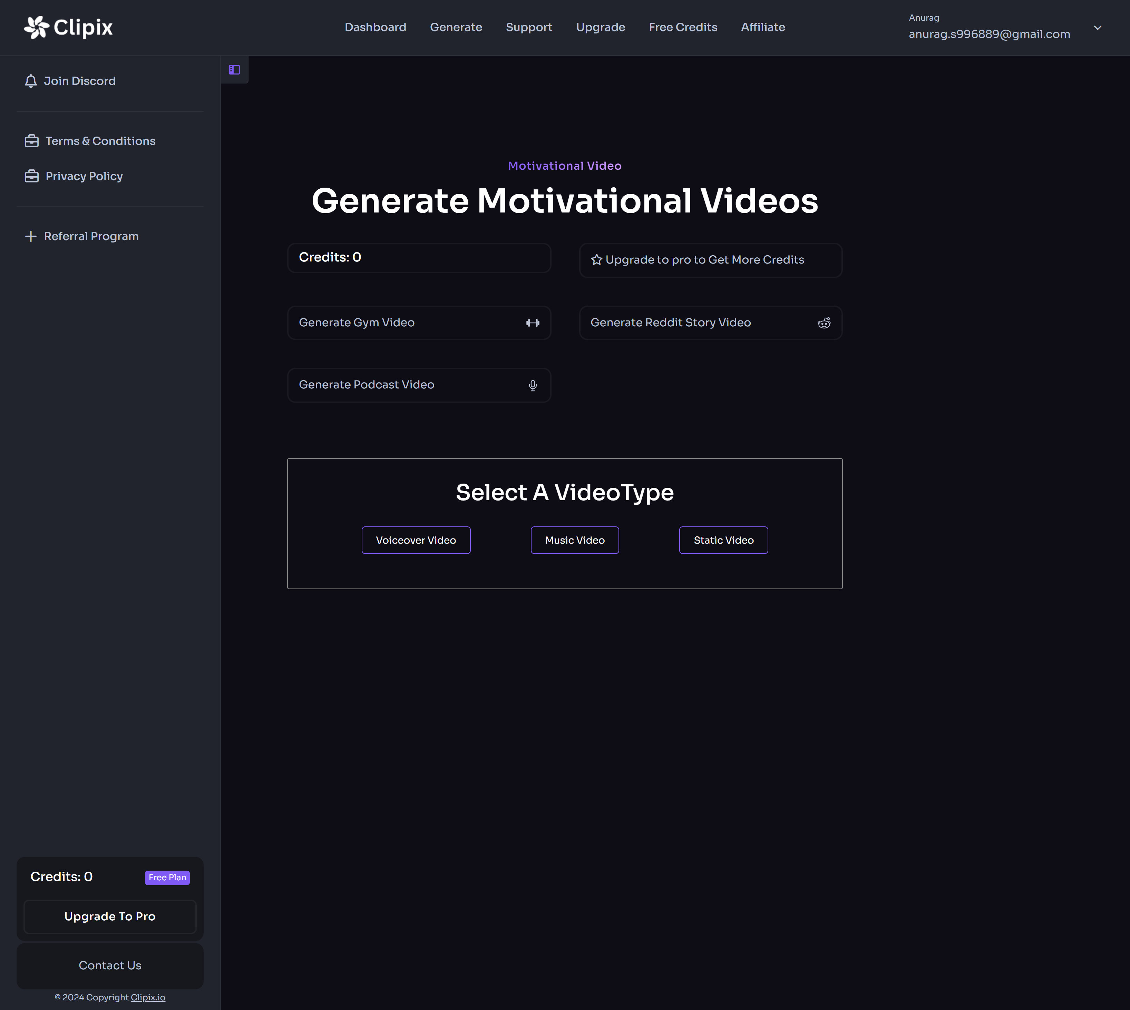Viewport: 1130px width, 1010px height.
Task: Open the Clipix.io copyright link
Action: click(148, 997)
